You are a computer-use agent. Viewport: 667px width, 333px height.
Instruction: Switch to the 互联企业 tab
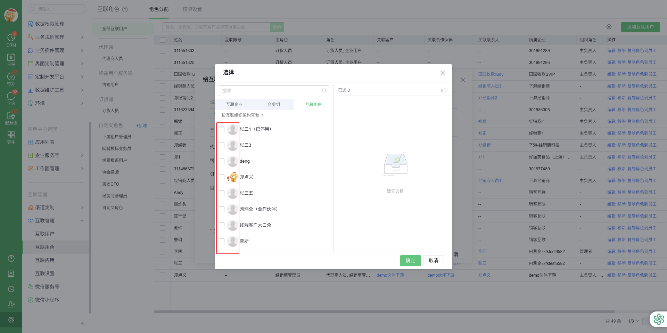tap(234, 105)
